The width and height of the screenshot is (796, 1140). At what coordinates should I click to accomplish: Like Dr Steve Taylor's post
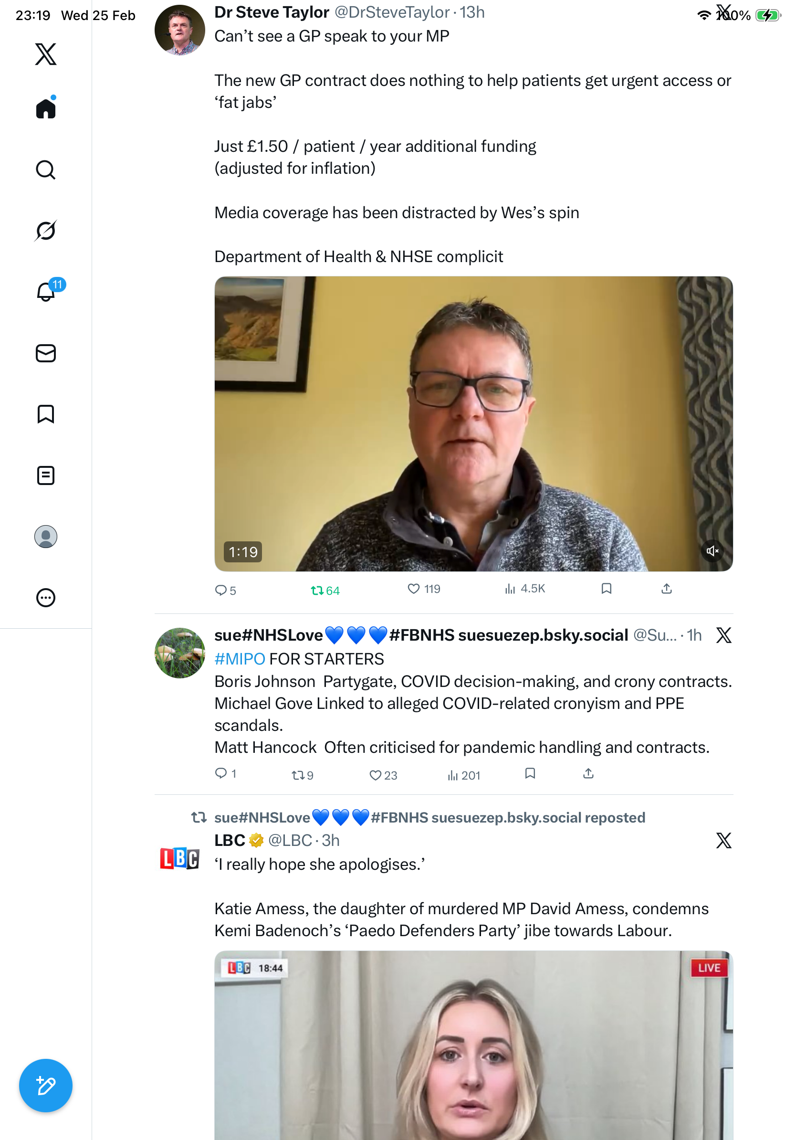pyautogui.click(x=423, y=589)
